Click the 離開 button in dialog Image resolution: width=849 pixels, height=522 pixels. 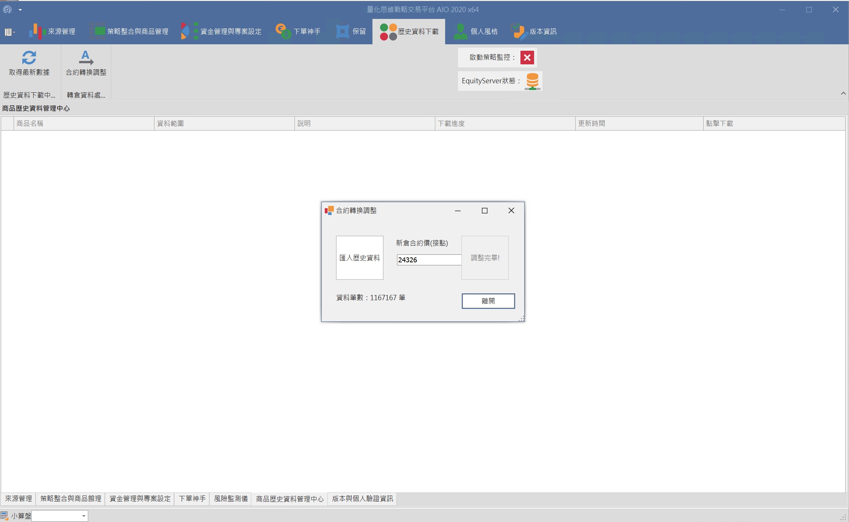488,301
